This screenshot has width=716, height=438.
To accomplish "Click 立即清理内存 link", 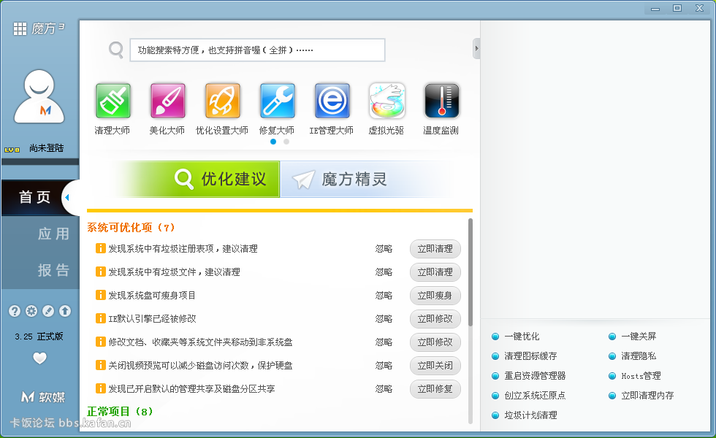I will (x=647, y=395).
